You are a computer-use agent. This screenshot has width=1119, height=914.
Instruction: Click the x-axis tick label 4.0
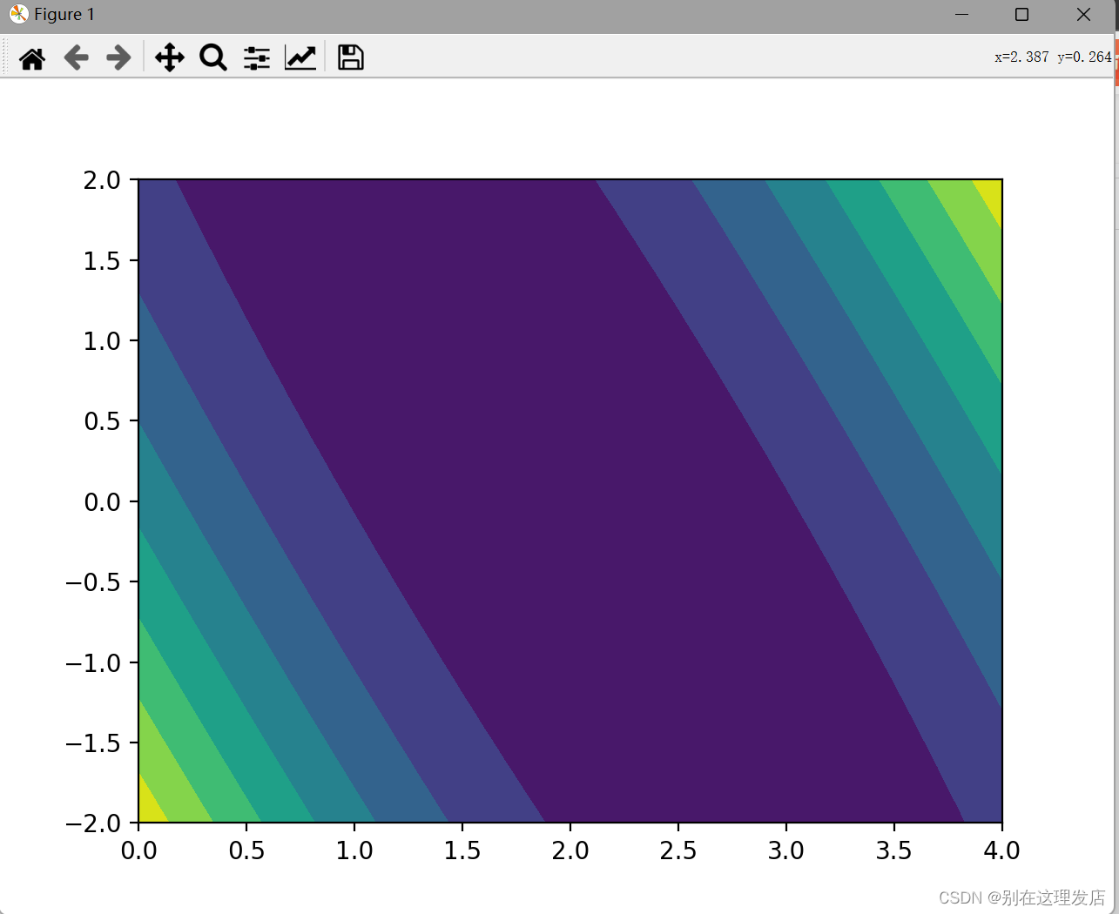tap(1001, 850)
